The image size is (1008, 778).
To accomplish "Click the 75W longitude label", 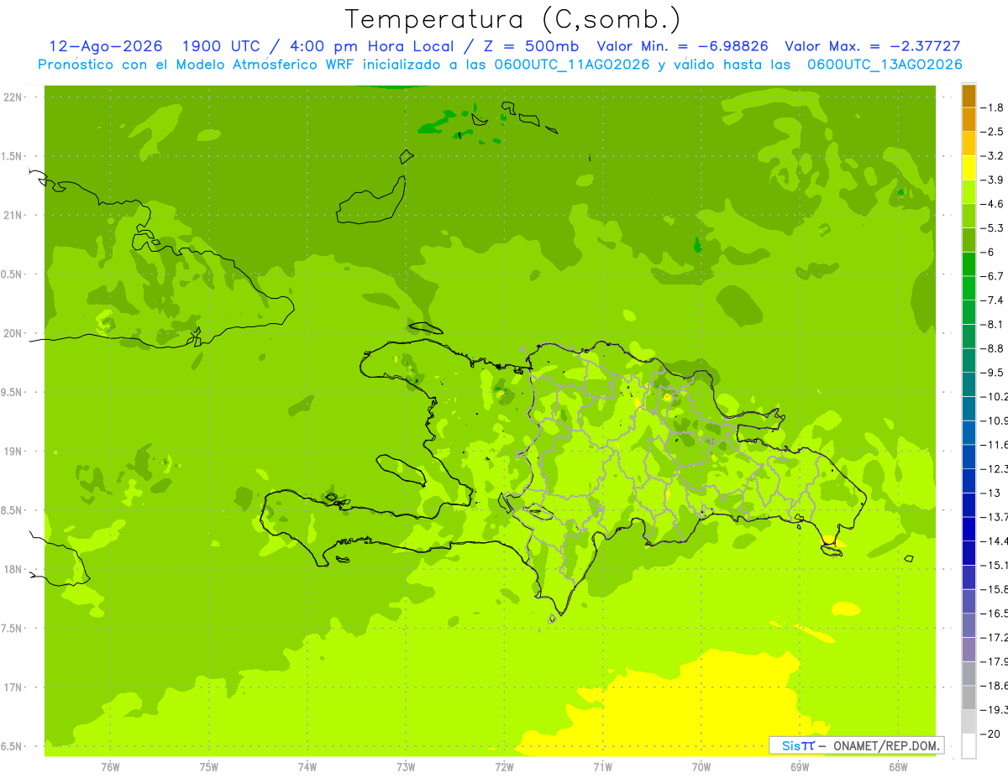I will pyautogui.click(x=209, y=767).
